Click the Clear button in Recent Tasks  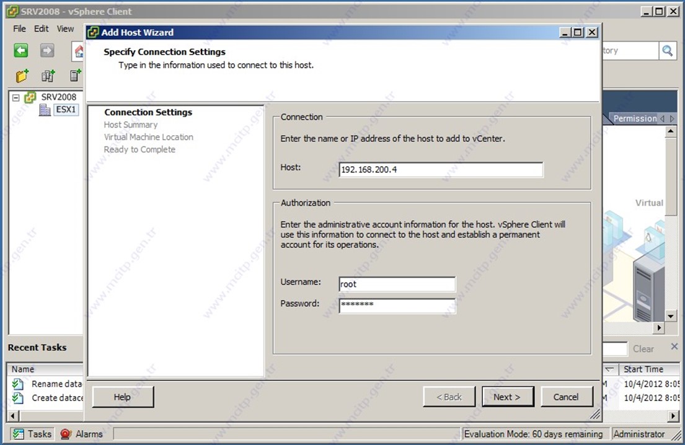(x=643, y=348)
